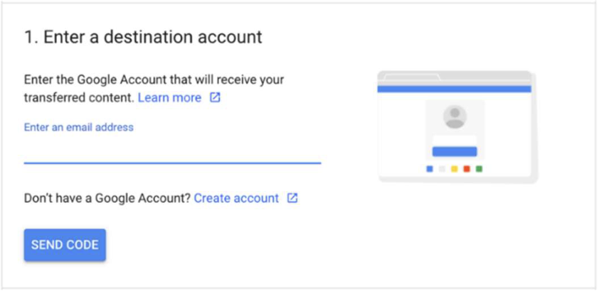Image resolution: width=599 pixels, height=291 pixels.
Task: Click the avatar icon in the illustration
Action: (x=455, y=116)
